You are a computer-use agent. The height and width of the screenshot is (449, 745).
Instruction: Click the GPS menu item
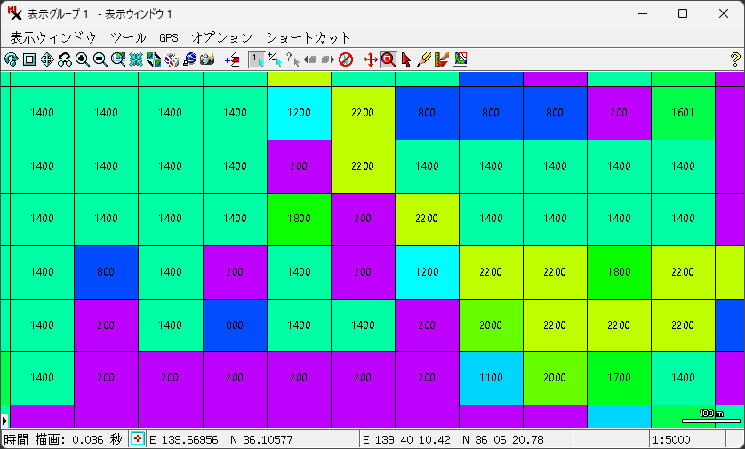169,37
